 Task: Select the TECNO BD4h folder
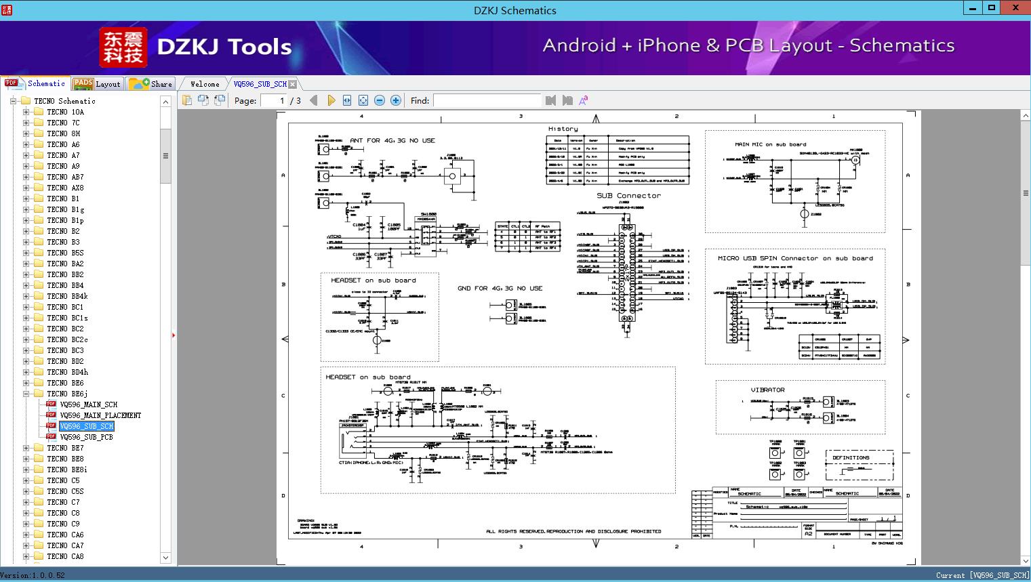coord(68,372)
